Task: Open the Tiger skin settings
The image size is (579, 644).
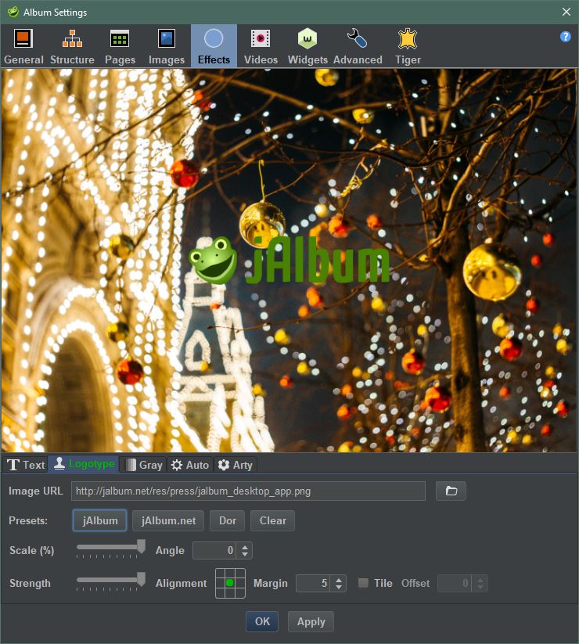Action: [x=408, y=46]
